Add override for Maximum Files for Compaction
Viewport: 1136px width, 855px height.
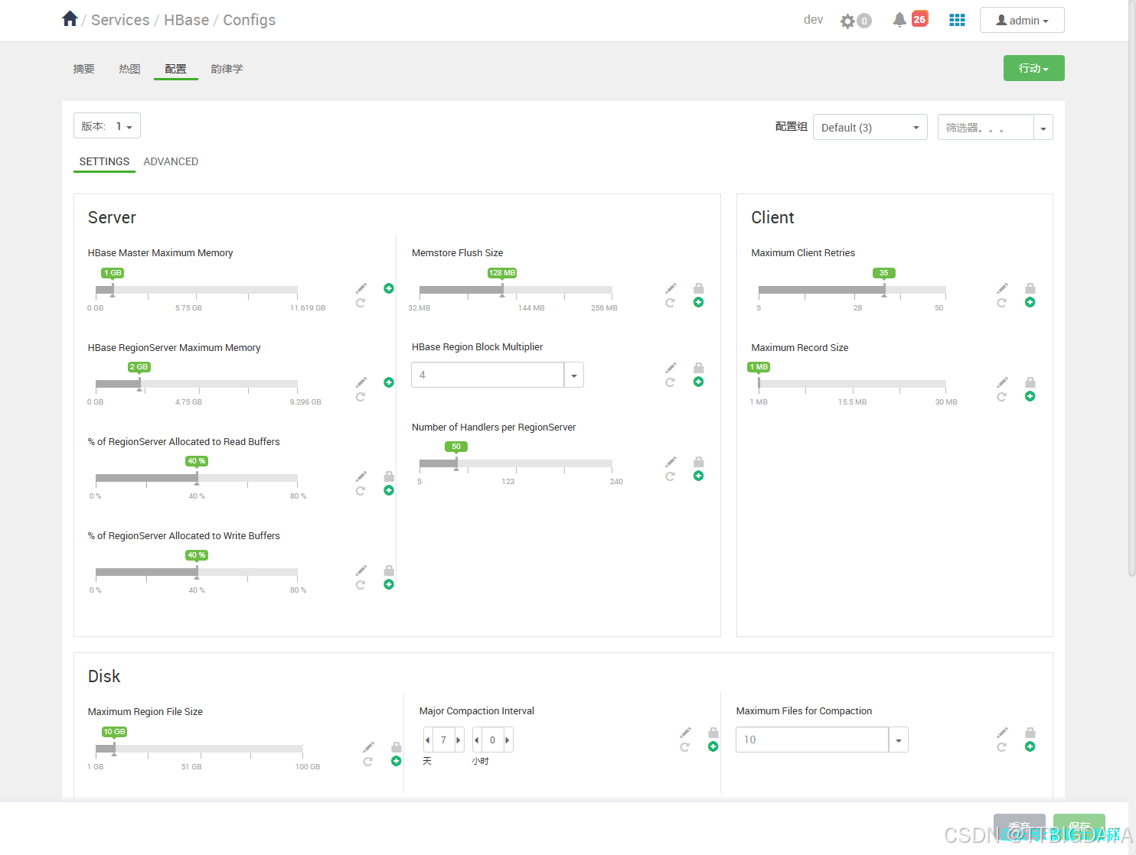(x=1030, y=746)
